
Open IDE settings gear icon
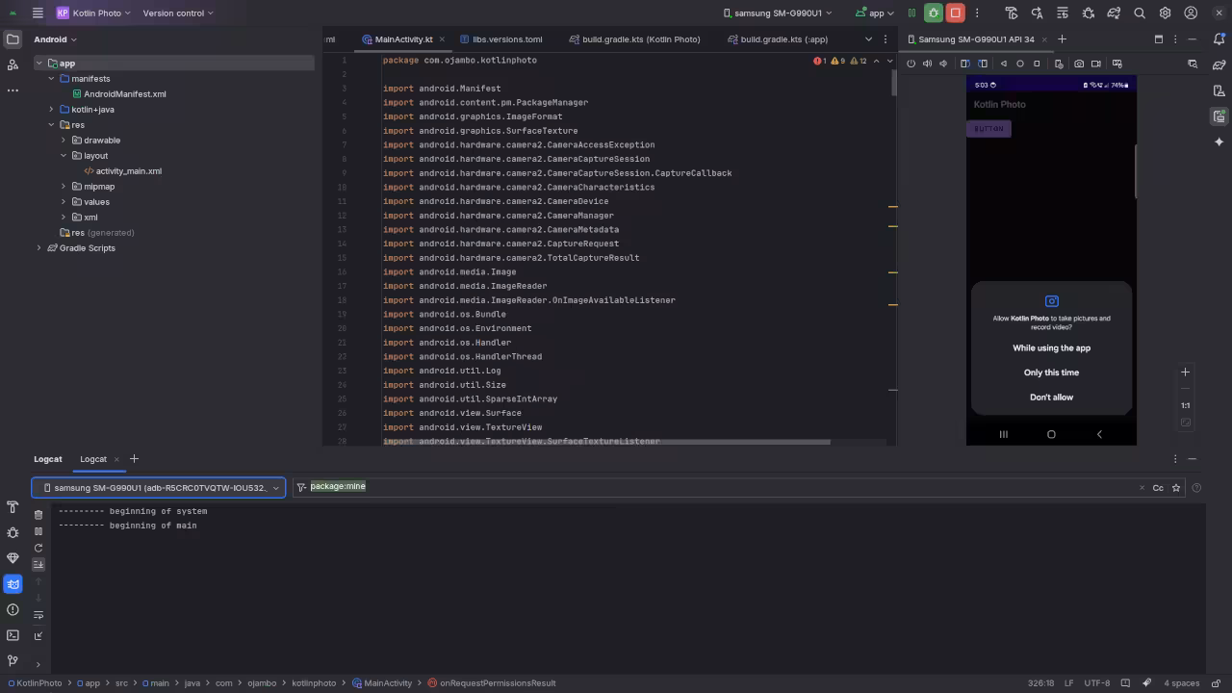(1165, 13)
